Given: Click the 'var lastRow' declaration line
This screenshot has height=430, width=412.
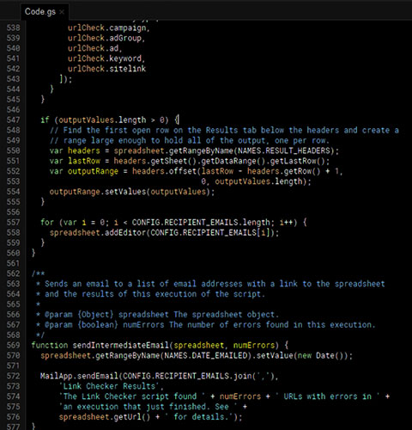Looking at the screenshot, I should pyautogui.click(x=190, y=161).
